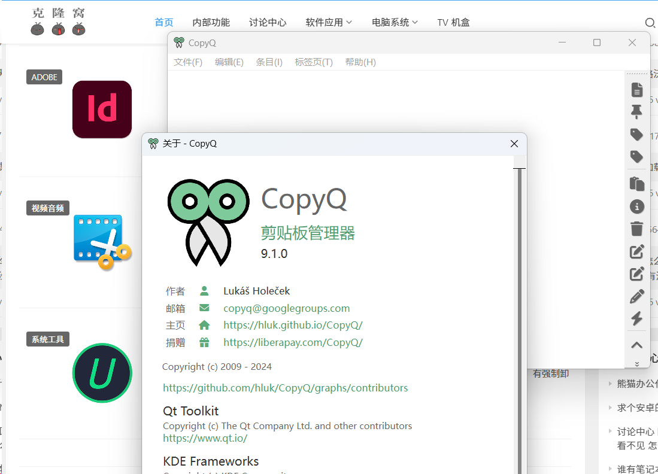
Task: Click the New Item document icon in CopyQ toolbar
Action: pos(636,90)
